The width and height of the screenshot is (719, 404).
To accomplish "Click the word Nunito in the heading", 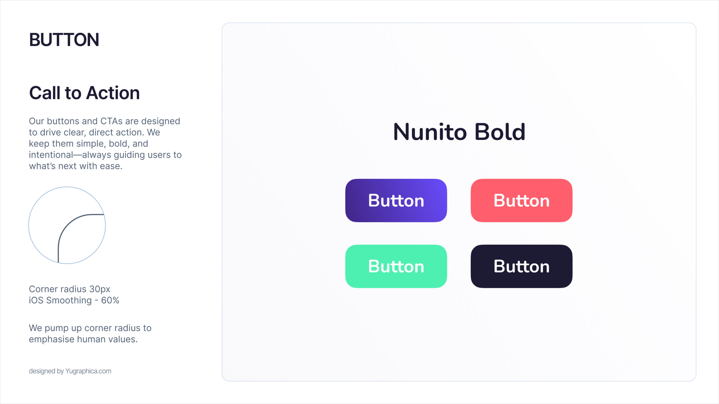I will pos(430,132).
